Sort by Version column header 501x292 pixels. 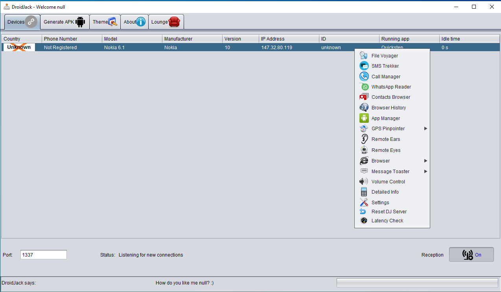point(241,39)
